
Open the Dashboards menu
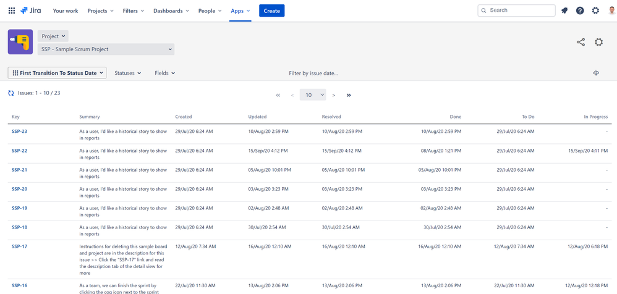pos(171,11)
